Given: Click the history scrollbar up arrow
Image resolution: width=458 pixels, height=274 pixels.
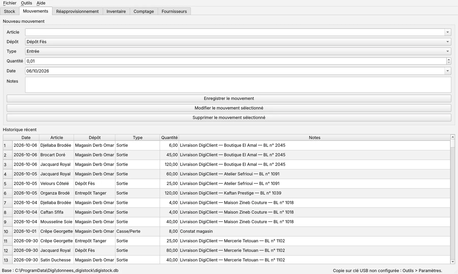Looking at the screenshot, I should click(x=453, y=137).
